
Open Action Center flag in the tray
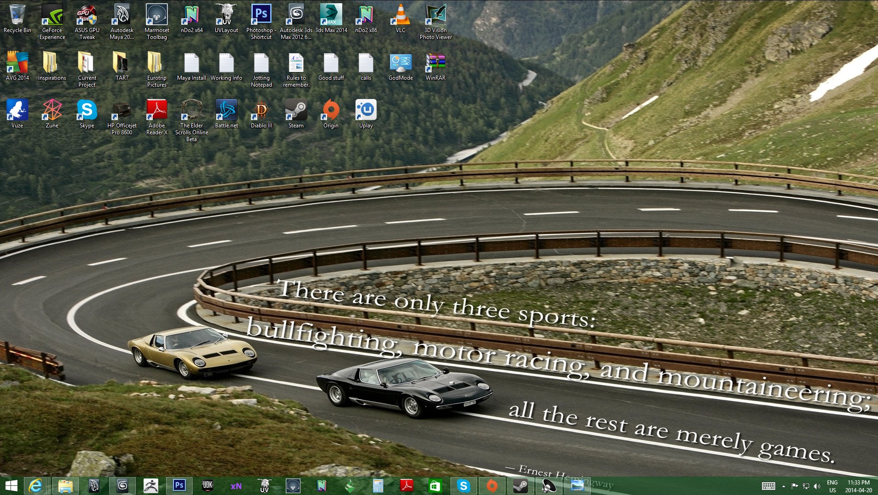795,486
